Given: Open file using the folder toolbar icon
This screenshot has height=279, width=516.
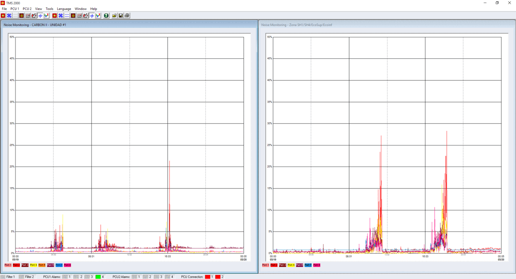Looking at the screenshot, I should [x=114, y=15].
